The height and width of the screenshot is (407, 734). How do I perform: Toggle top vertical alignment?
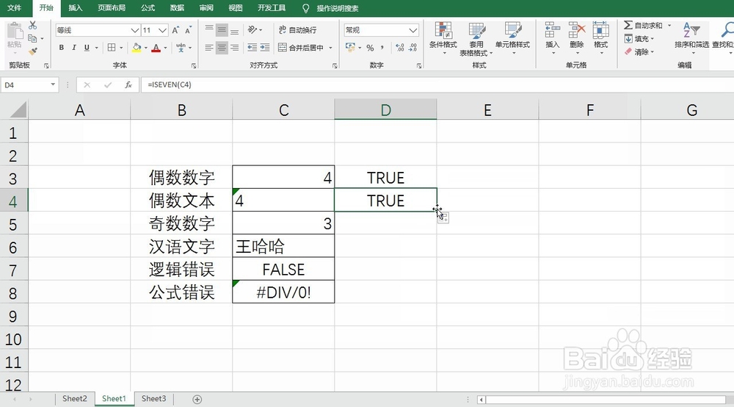(209, 30)
